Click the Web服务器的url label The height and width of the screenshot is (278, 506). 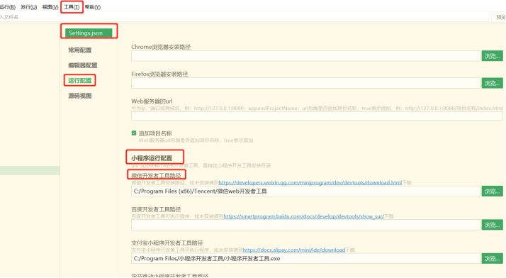152,101
